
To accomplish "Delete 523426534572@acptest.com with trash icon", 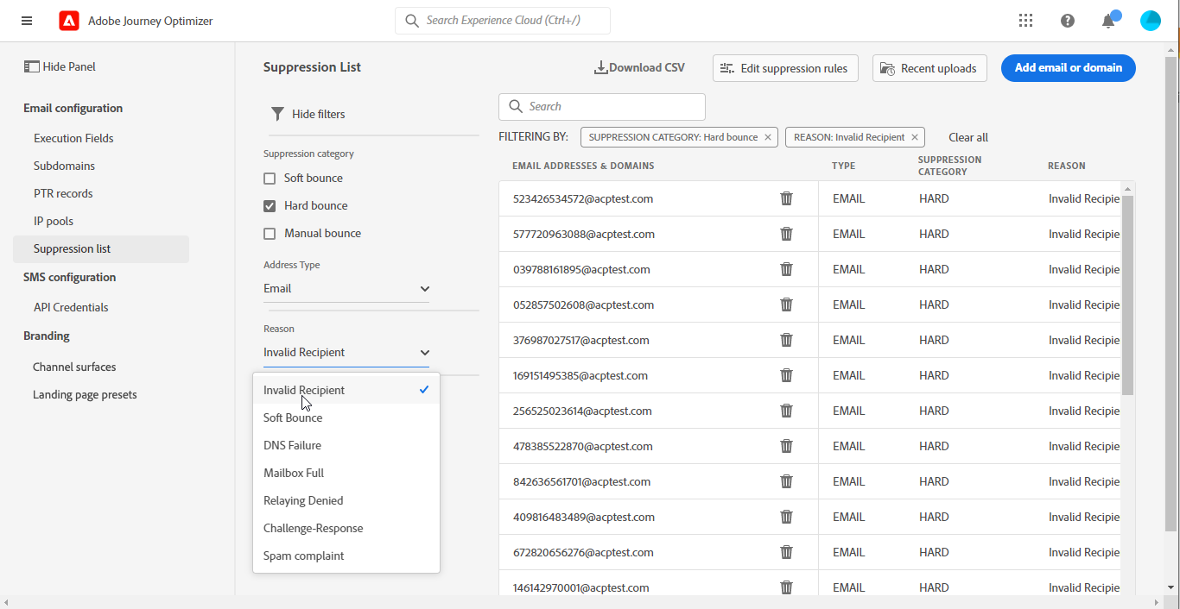I will 786,198.
